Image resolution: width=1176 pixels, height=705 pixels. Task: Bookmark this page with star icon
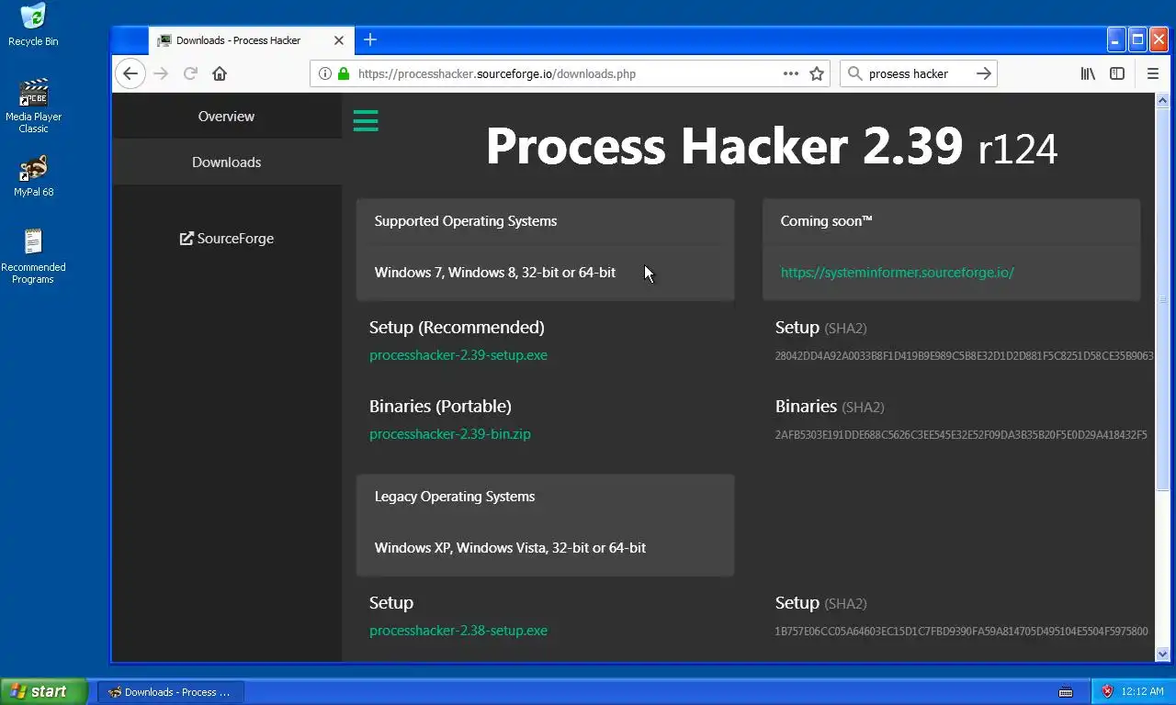pos(817,73)
